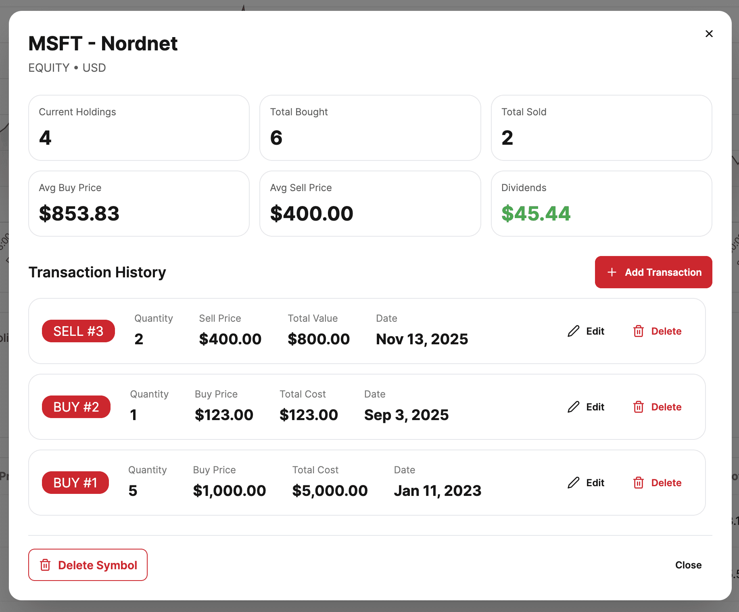Click the Delete Symbol button

click(x=88, y=565)
